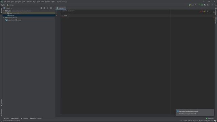Change indent setting 4 spaces
Screen dimensions: 217x122
point(195,121)
